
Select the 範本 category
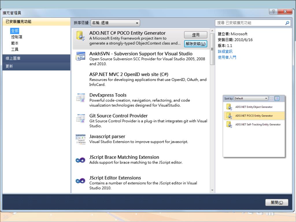[x=15, y=43]
